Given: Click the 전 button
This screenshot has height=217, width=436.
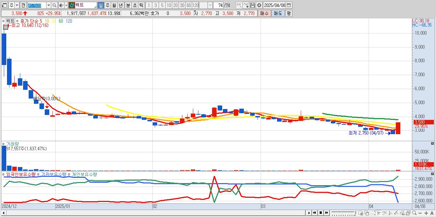Looking at the screenshot, I should point(23,5).
